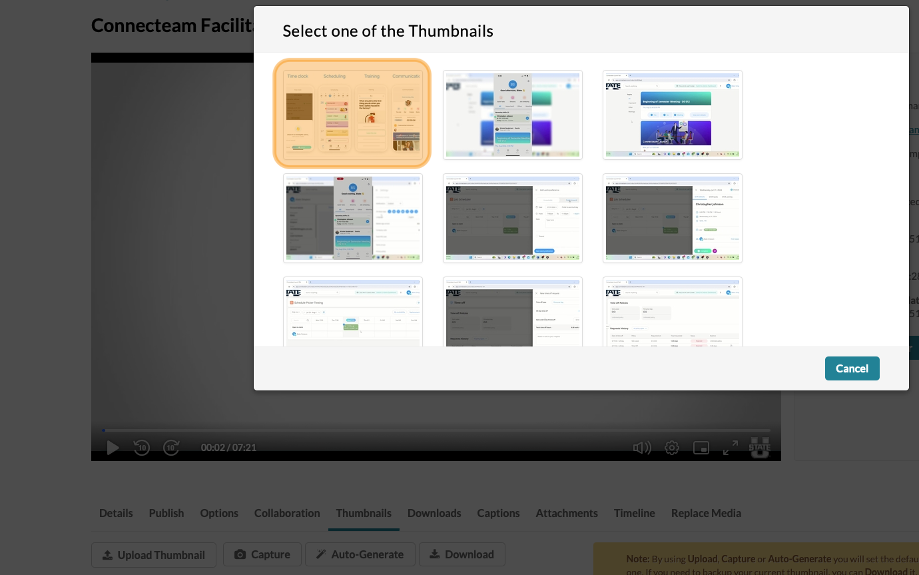
Task: Switch to the Captions tab
Action: tap(498, 513)
